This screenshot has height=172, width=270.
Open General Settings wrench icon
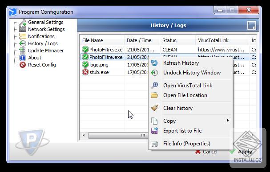(23, 22)
